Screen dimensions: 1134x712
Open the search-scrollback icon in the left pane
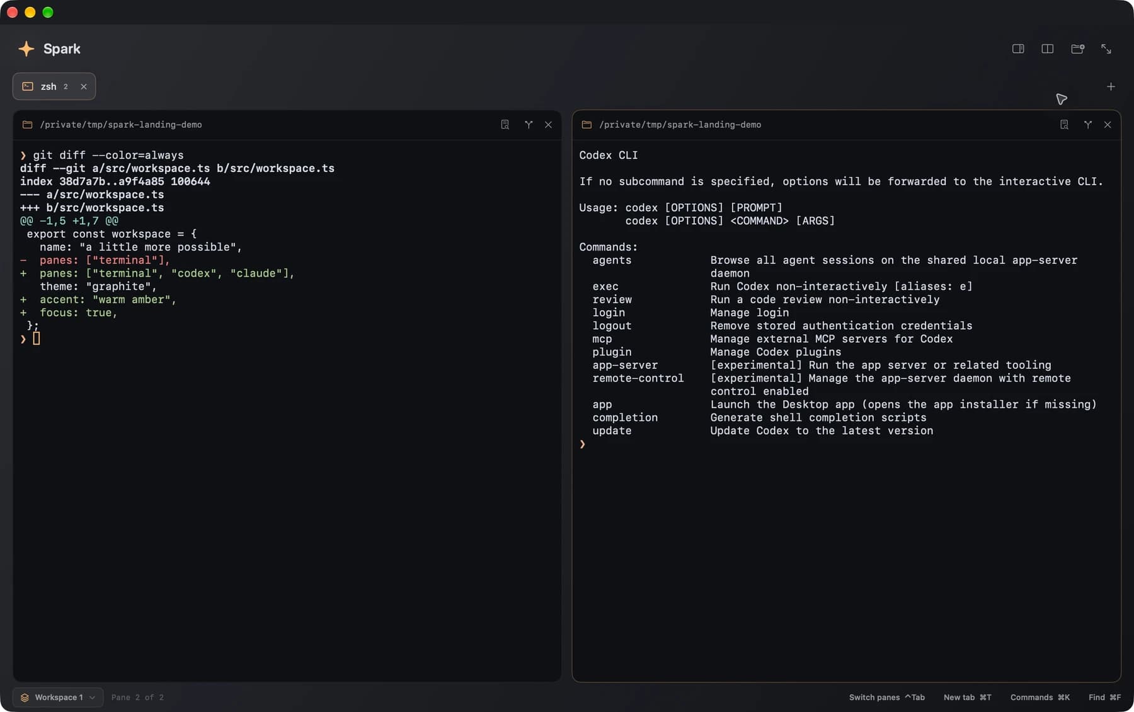(505, 125)
